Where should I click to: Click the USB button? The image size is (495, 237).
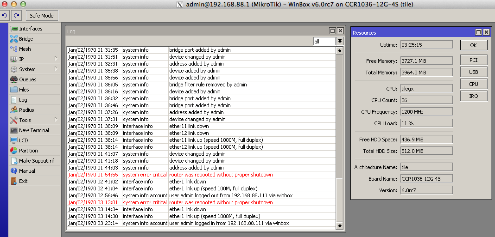pos(474,72)
